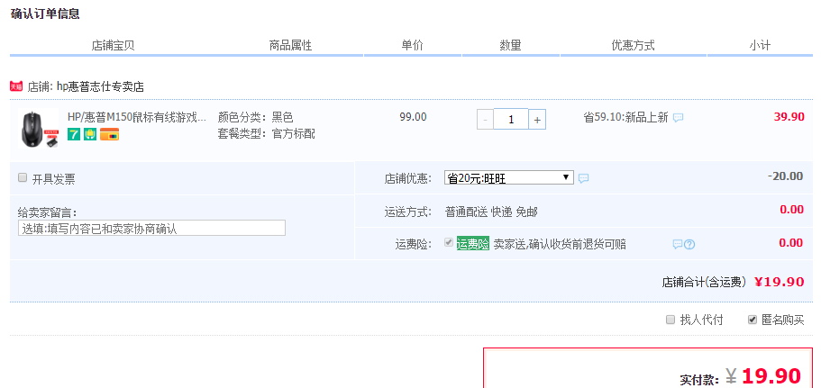This screenshot has height=388, width=821.
Task: Click the comment icon in the 运费险 row
Action: (x=678, y=244)
